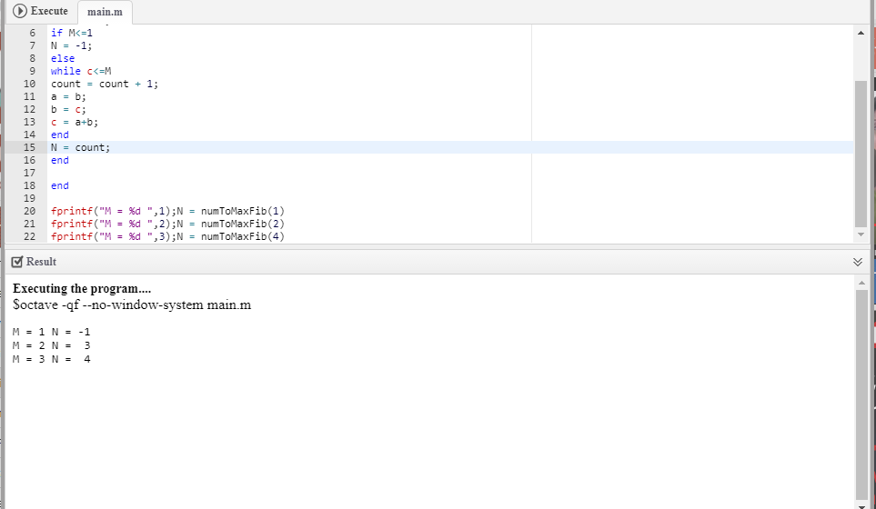Click output line 'M = 1 N = -1'
This screenshot has width=876, height=509.
[52, 332]
